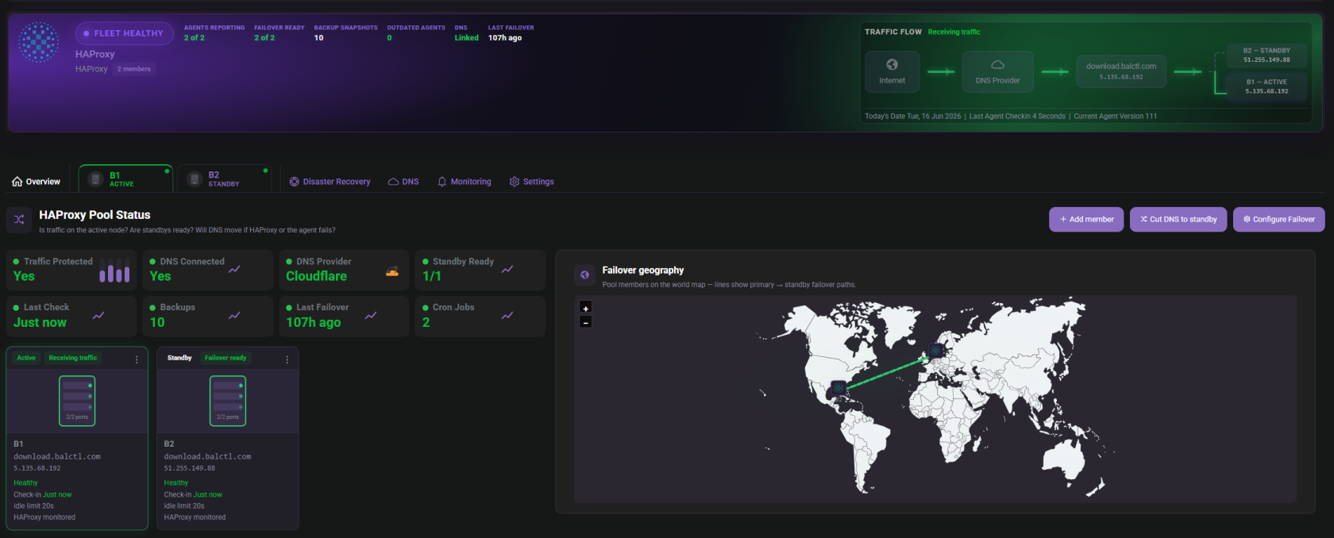Switch to the B2 STANDBY tab
The width and height of the screenshot is (1334, 538).
pyautogui.click(x=224, y=179)
